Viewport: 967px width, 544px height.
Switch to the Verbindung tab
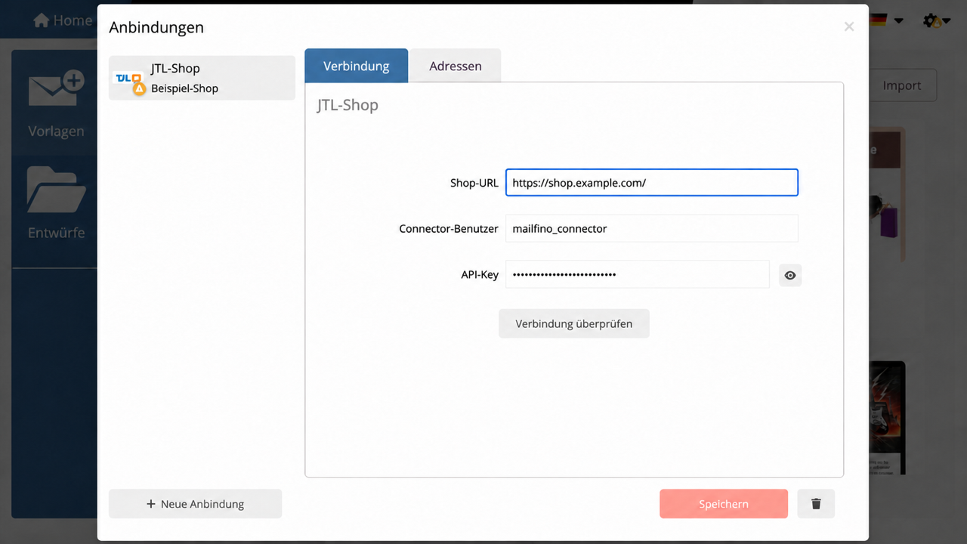point(356,66)
